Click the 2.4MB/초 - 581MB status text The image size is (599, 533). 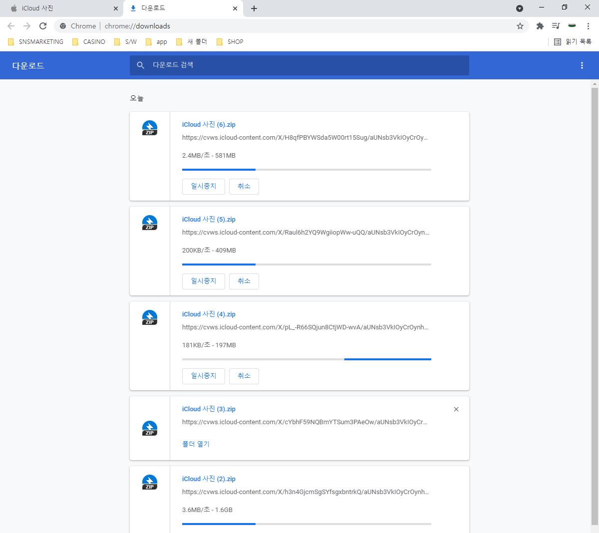209,156
